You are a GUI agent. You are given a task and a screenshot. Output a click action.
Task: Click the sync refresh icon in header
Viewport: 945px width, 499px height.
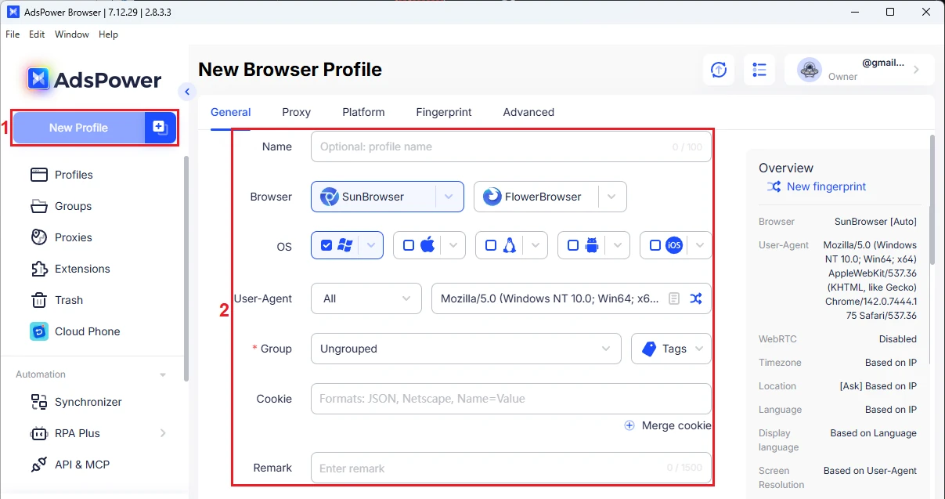pos(718,70)
